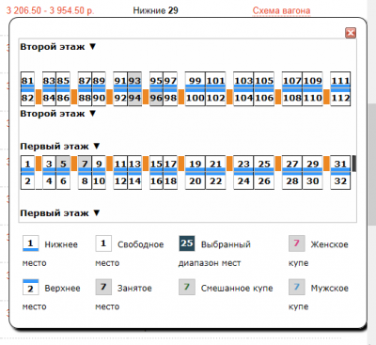Collapse the top Второй этаж arrow
376x345 pixels.
(92, 46)
